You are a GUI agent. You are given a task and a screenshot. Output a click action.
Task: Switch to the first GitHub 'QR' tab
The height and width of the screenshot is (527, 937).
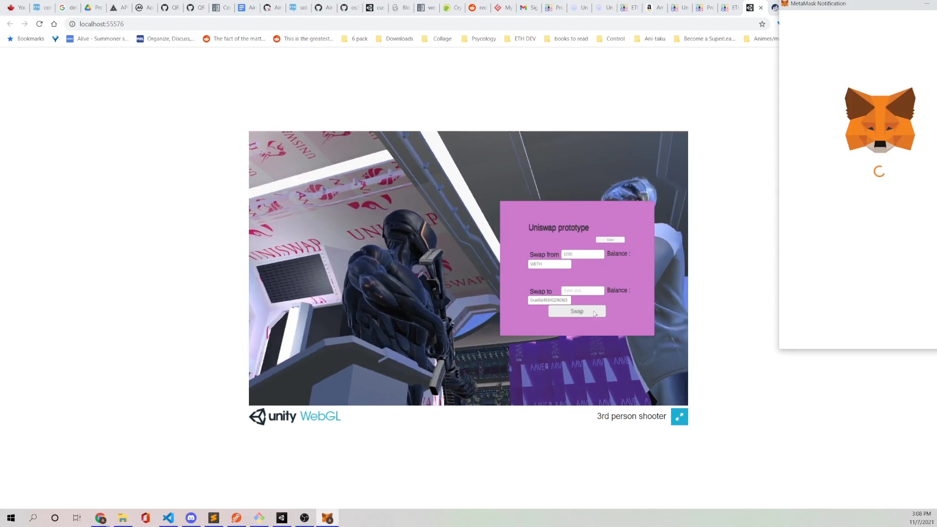pos(169,8)
